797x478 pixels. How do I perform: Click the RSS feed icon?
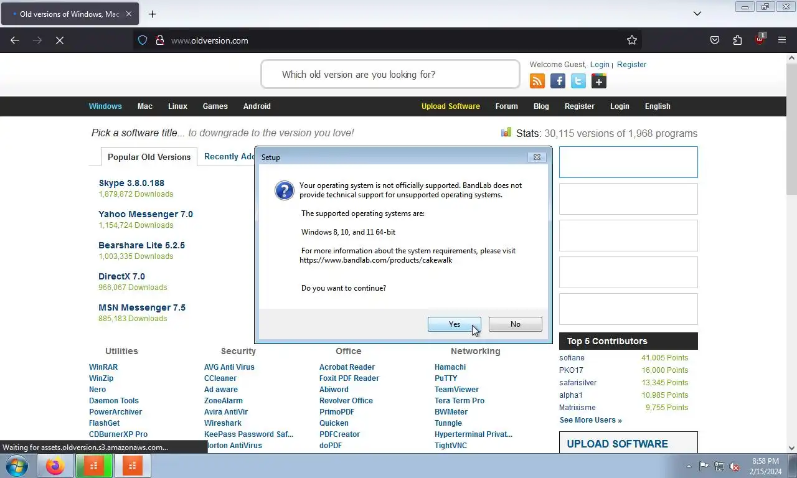[537, 81]
